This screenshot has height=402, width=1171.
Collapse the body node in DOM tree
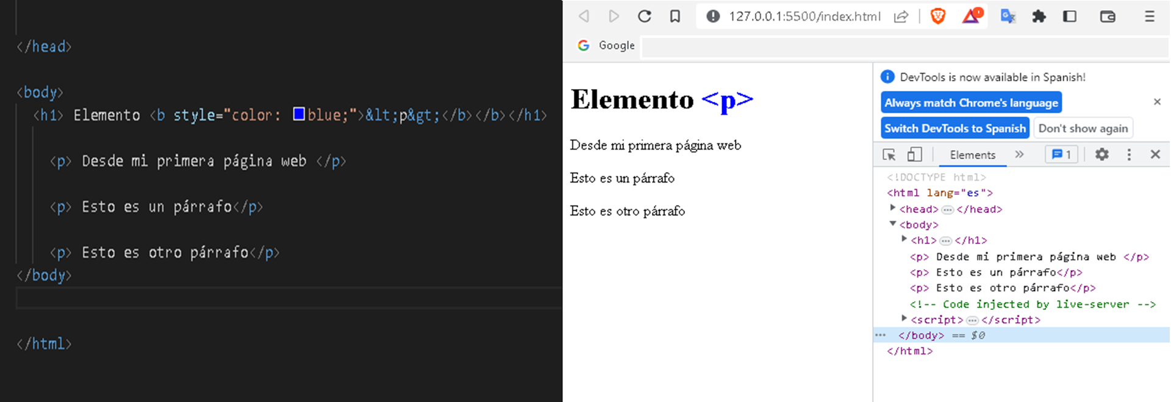[x=893, y=223]
